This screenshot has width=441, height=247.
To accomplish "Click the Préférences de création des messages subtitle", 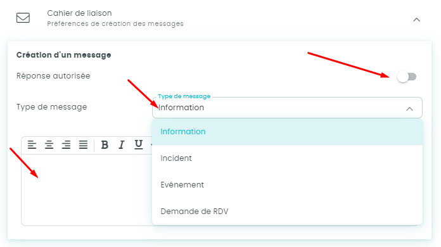I will click(115, 23).
